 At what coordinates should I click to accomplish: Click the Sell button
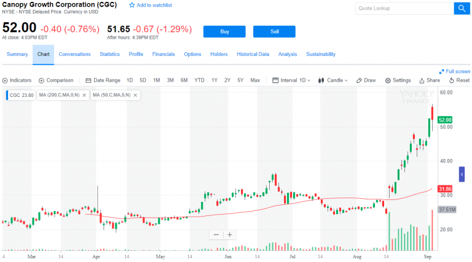pyautogui.click(x=274, y=31)
